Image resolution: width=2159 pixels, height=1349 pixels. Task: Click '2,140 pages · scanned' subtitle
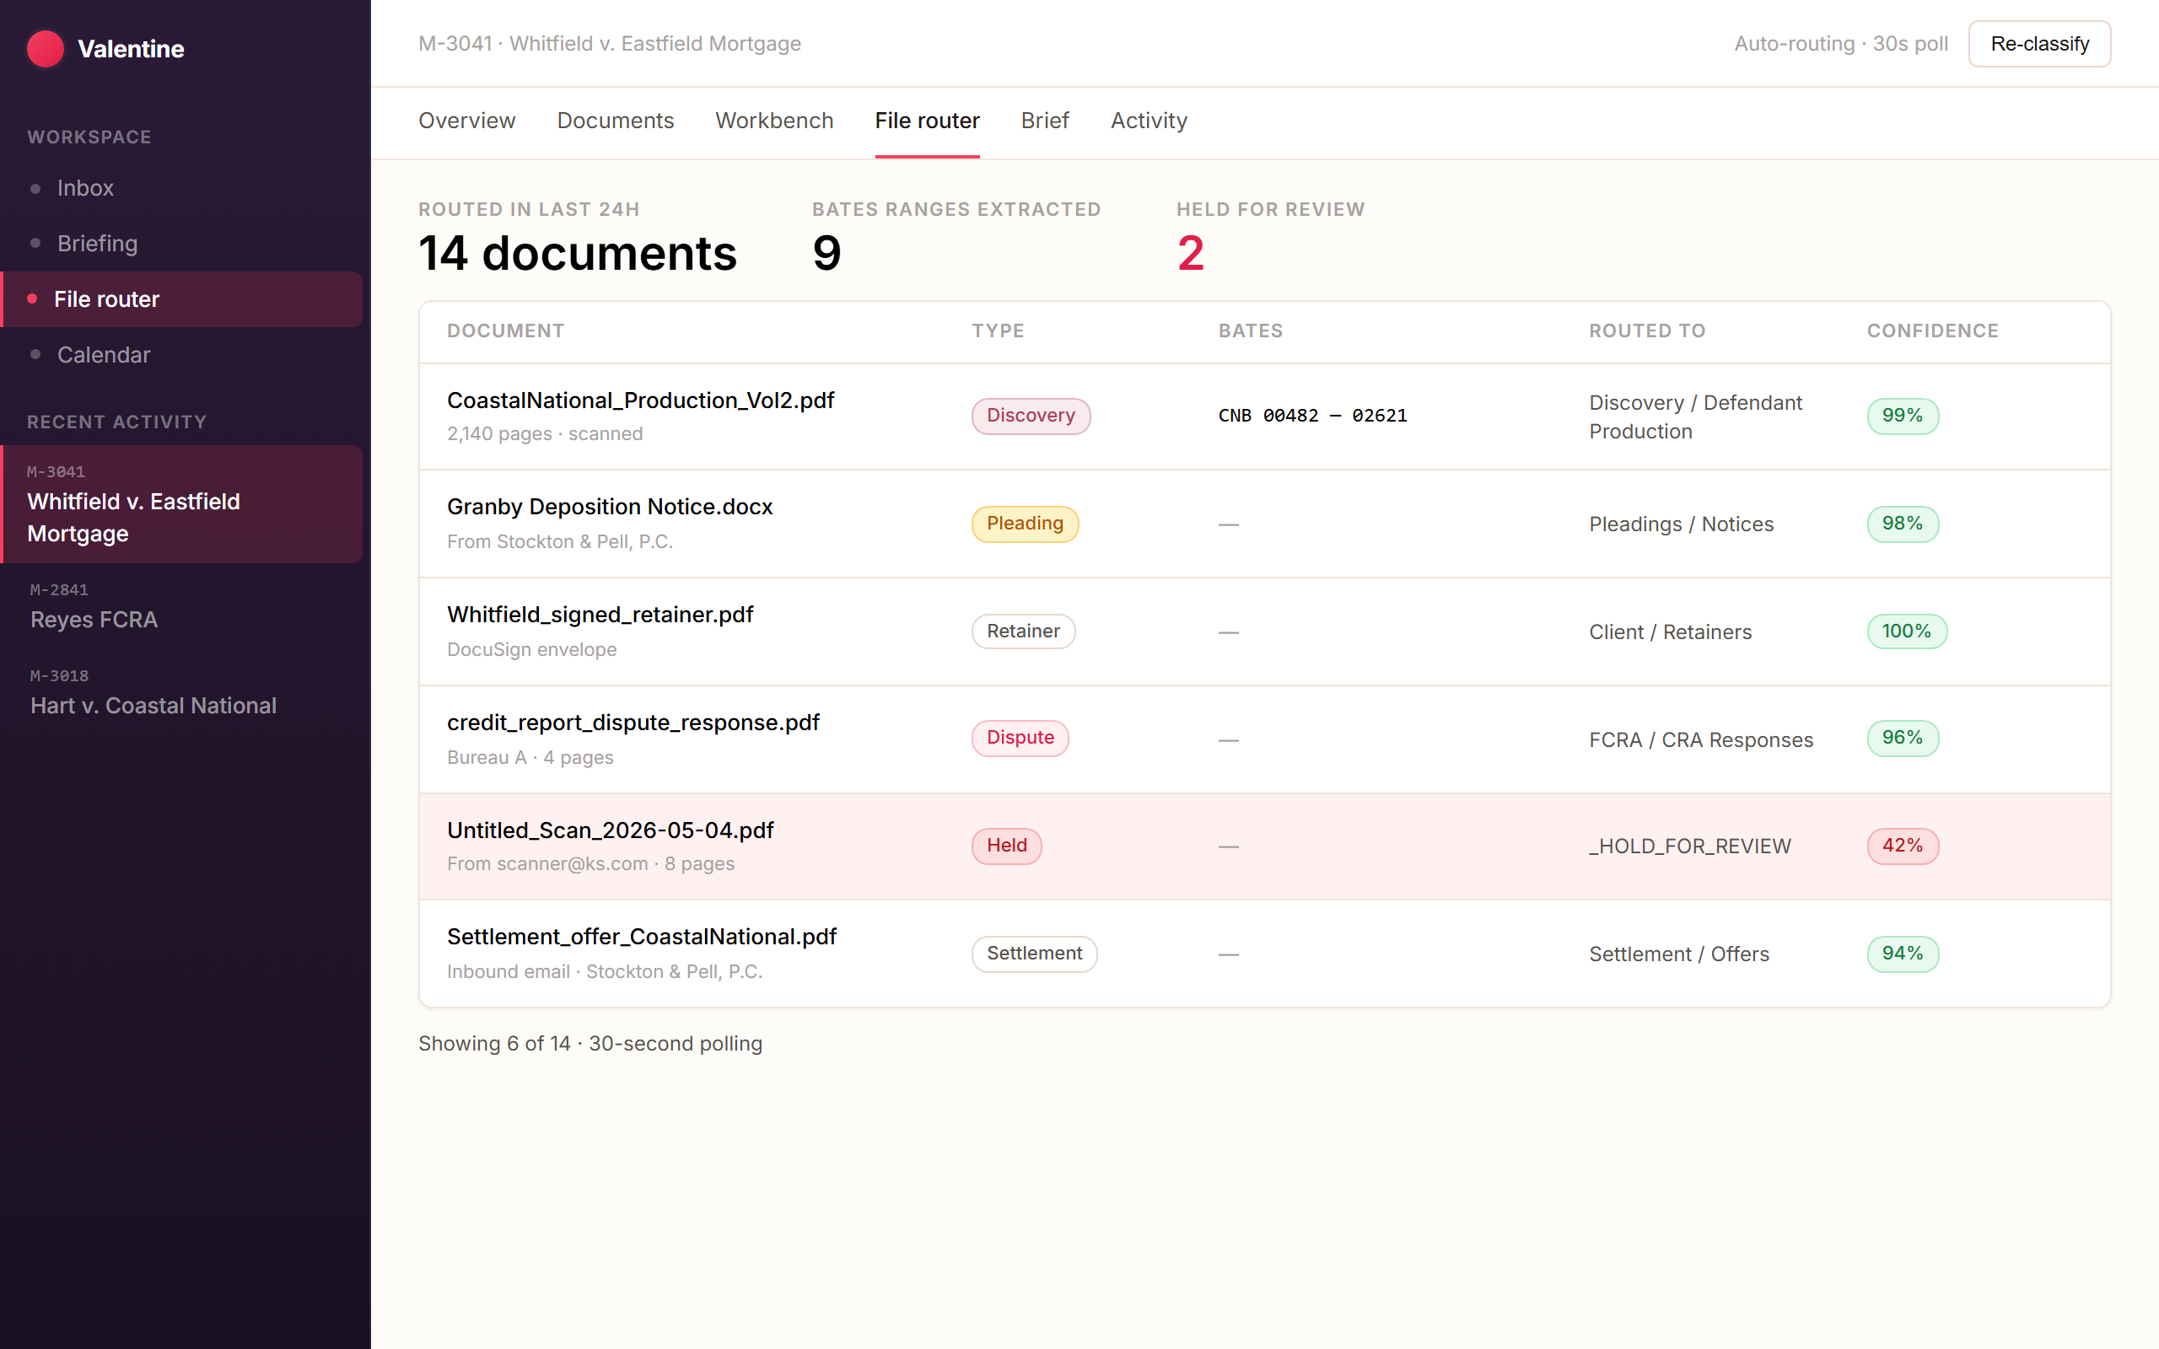point(544,434)
